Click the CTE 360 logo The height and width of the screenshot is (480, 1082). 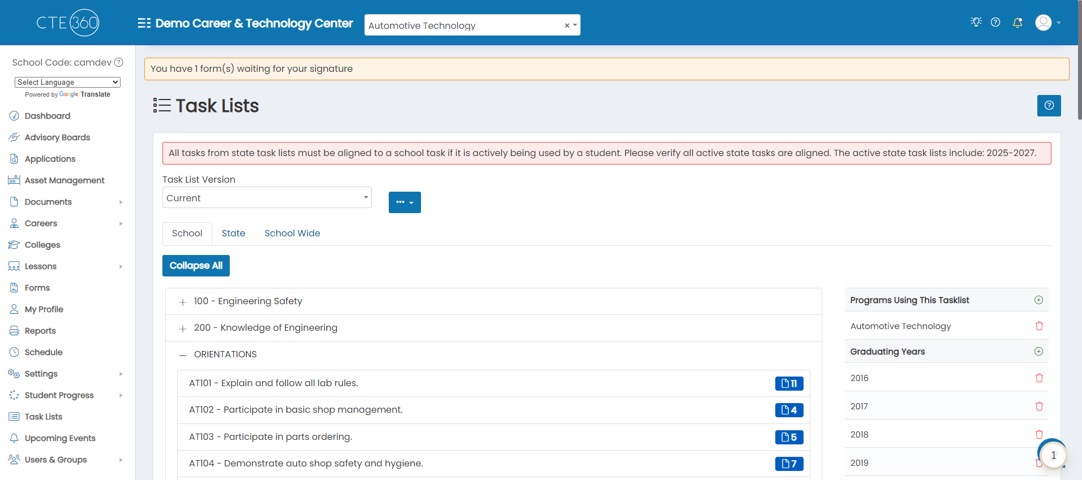coord(68,23)
